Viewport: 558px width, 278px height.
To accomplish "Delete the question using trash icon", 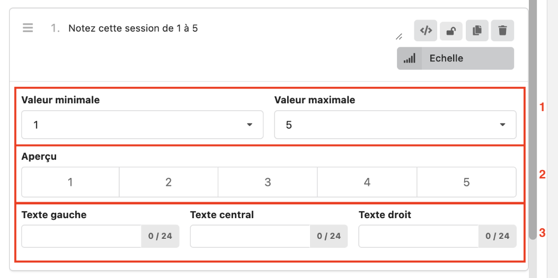I will [502, 31].
